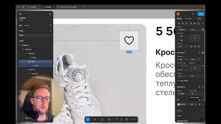Select the Comment tool
Image resolution: width=221 pixels, height=124 pixels.
122,120
